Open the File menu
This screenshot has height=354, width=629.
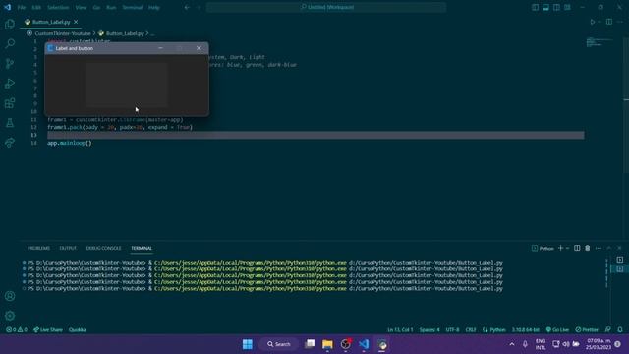click(x=22, y=7)
